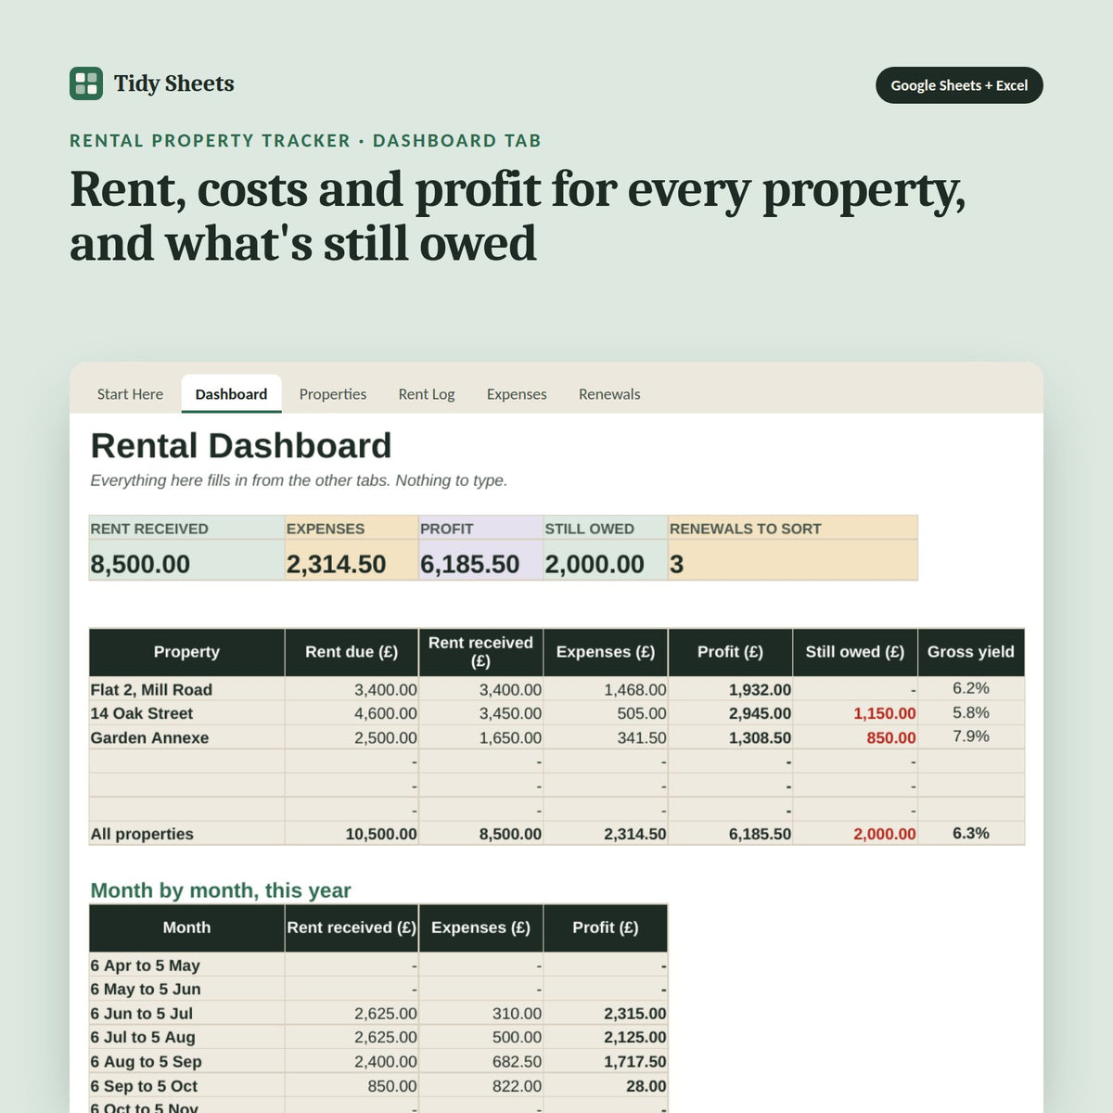
Task: Switch to the Properties tab
Action: pos(333,394)
